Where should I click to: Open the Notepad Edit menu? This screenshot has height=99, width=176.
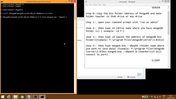tap(90, 5)
